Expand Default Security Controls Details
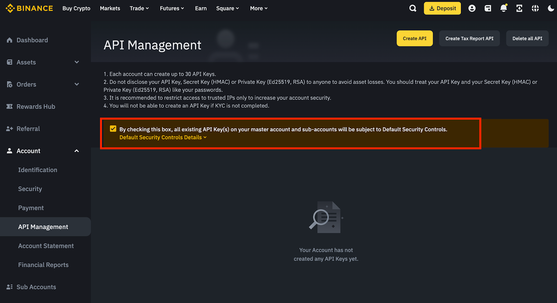The width and height of the screenshot is (557, 303). click(x=163, y=138)
